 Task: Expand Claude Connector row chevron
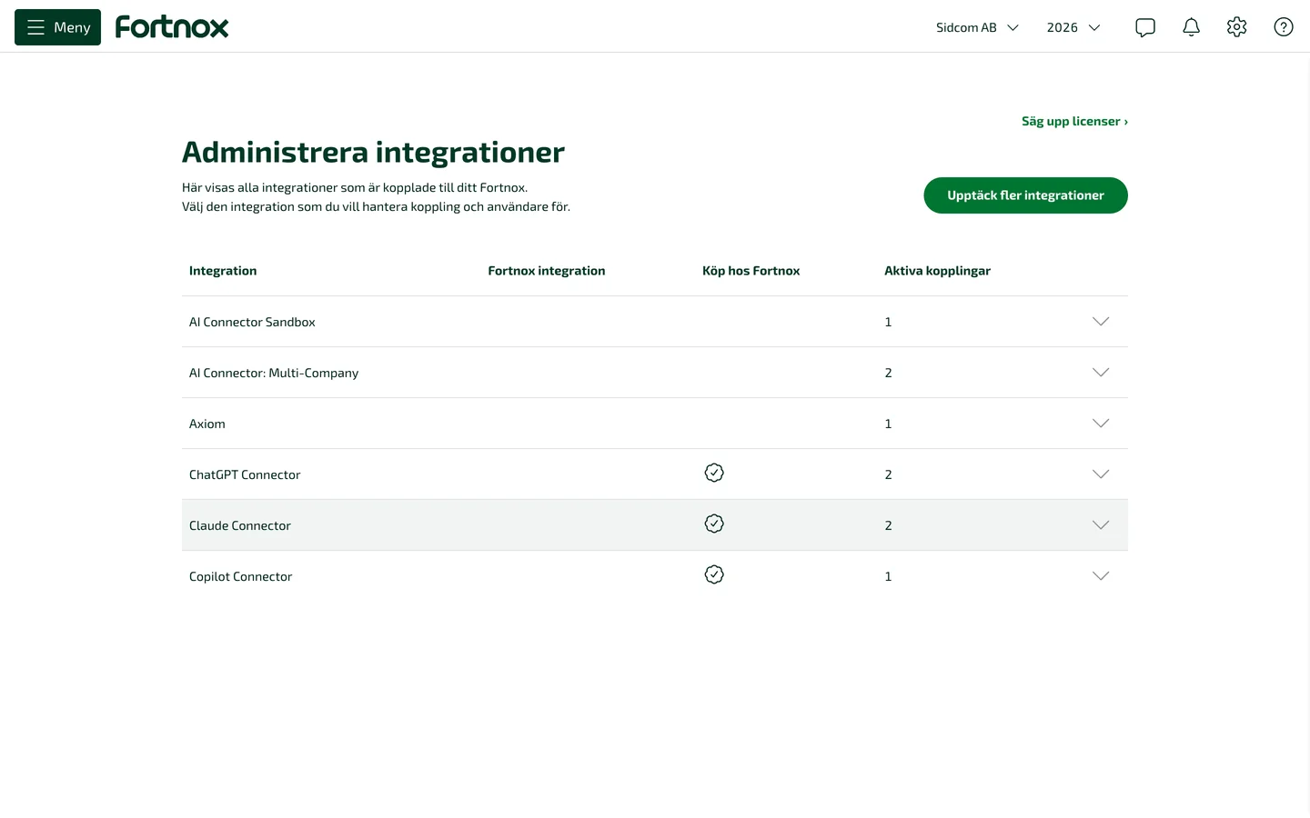[x=1101, y=525]
